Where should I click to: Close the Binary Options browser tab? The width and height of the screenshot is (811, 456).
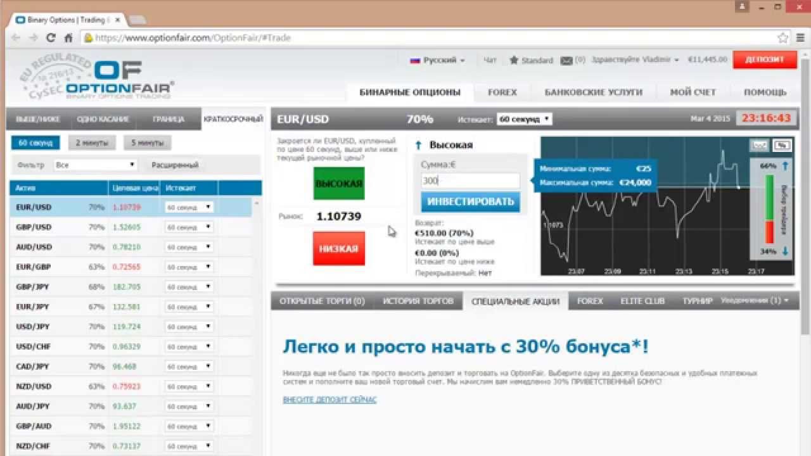coord(116,20)
